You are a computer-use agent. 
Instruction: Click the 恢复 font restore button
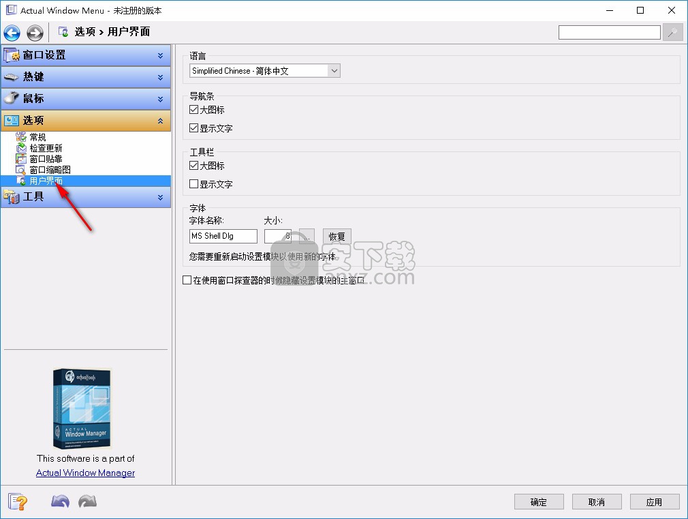337,237
